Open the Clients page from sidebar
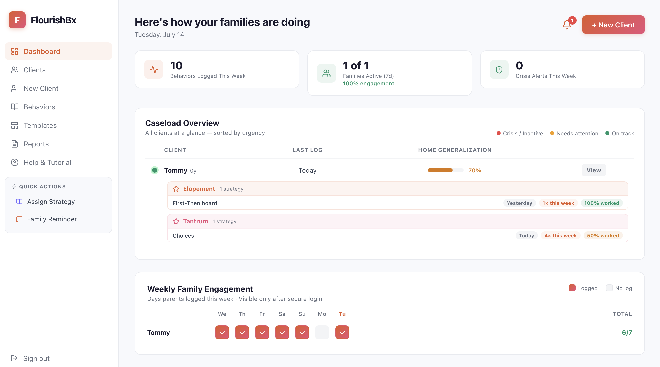The image size is (660, 367). (x=58, y=70)
